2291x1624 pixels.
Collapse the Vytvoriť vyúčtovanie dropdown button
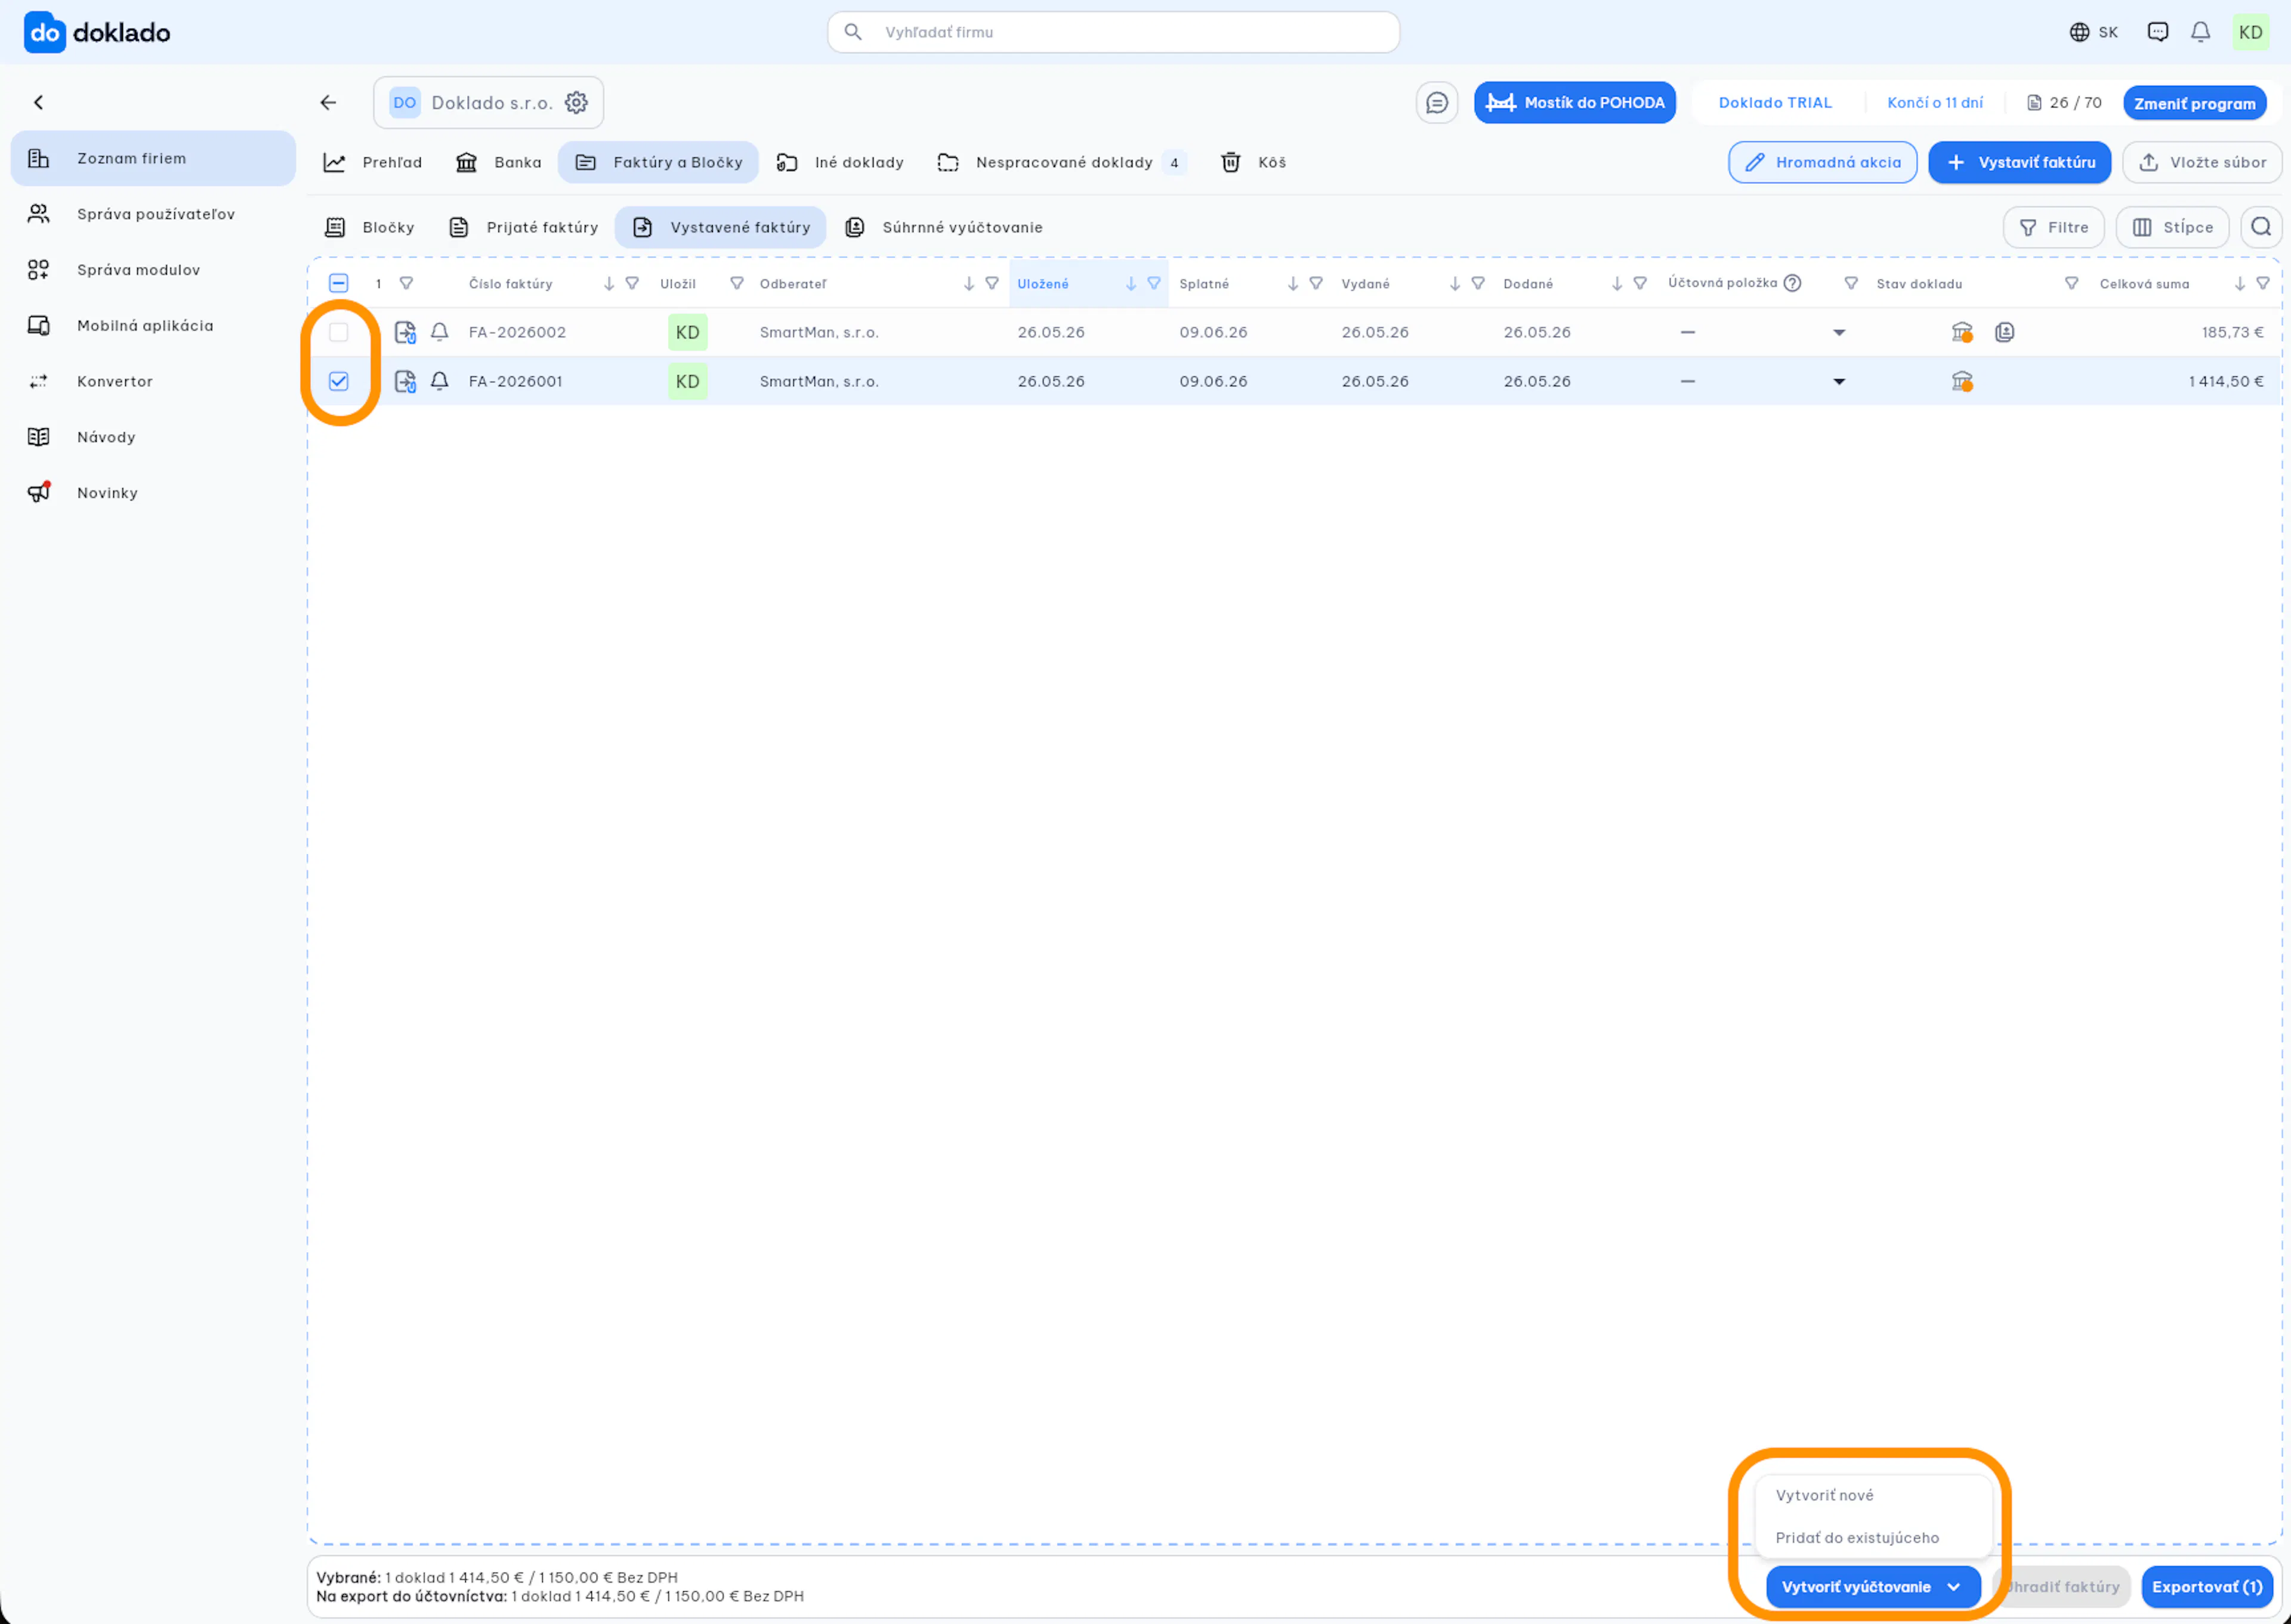pyautogui.click(x=1873, y=1587)
